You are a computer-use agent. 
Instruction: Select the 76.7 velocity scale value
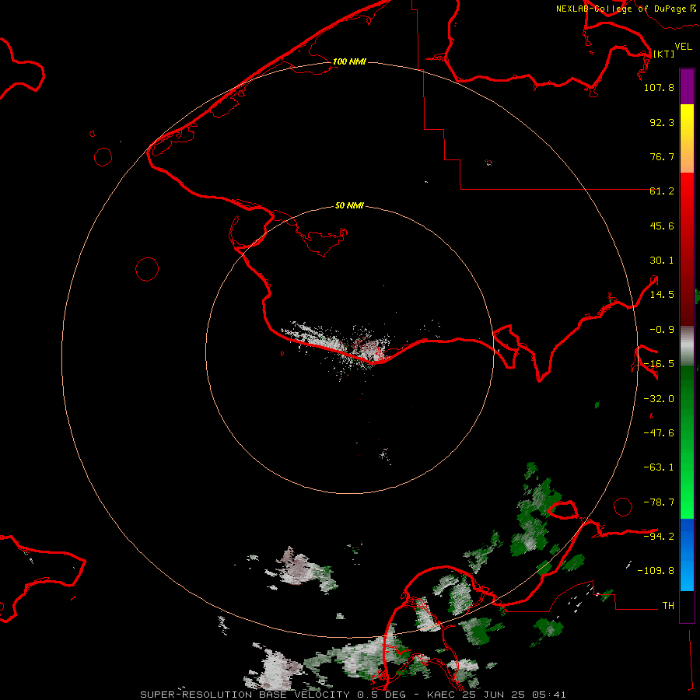click(662, 156)
